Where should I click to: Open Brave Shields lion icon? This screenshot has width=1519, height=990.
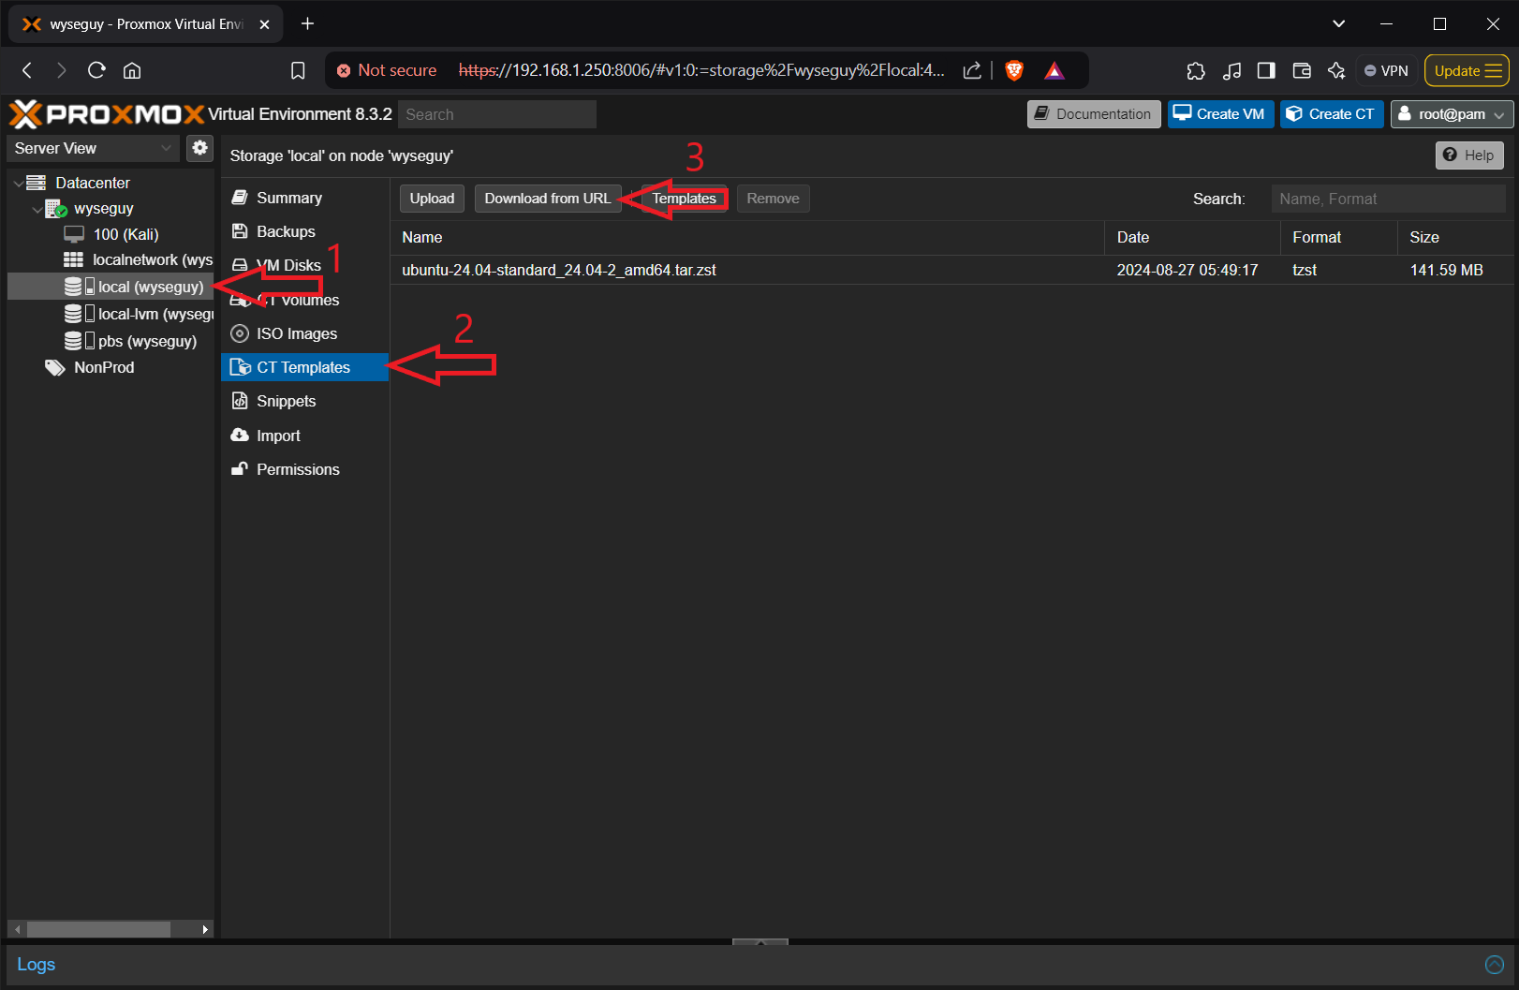[1014, 70]
